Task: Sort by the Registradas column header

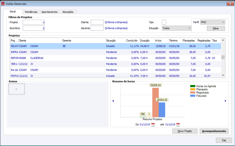Action: point(204,41)
